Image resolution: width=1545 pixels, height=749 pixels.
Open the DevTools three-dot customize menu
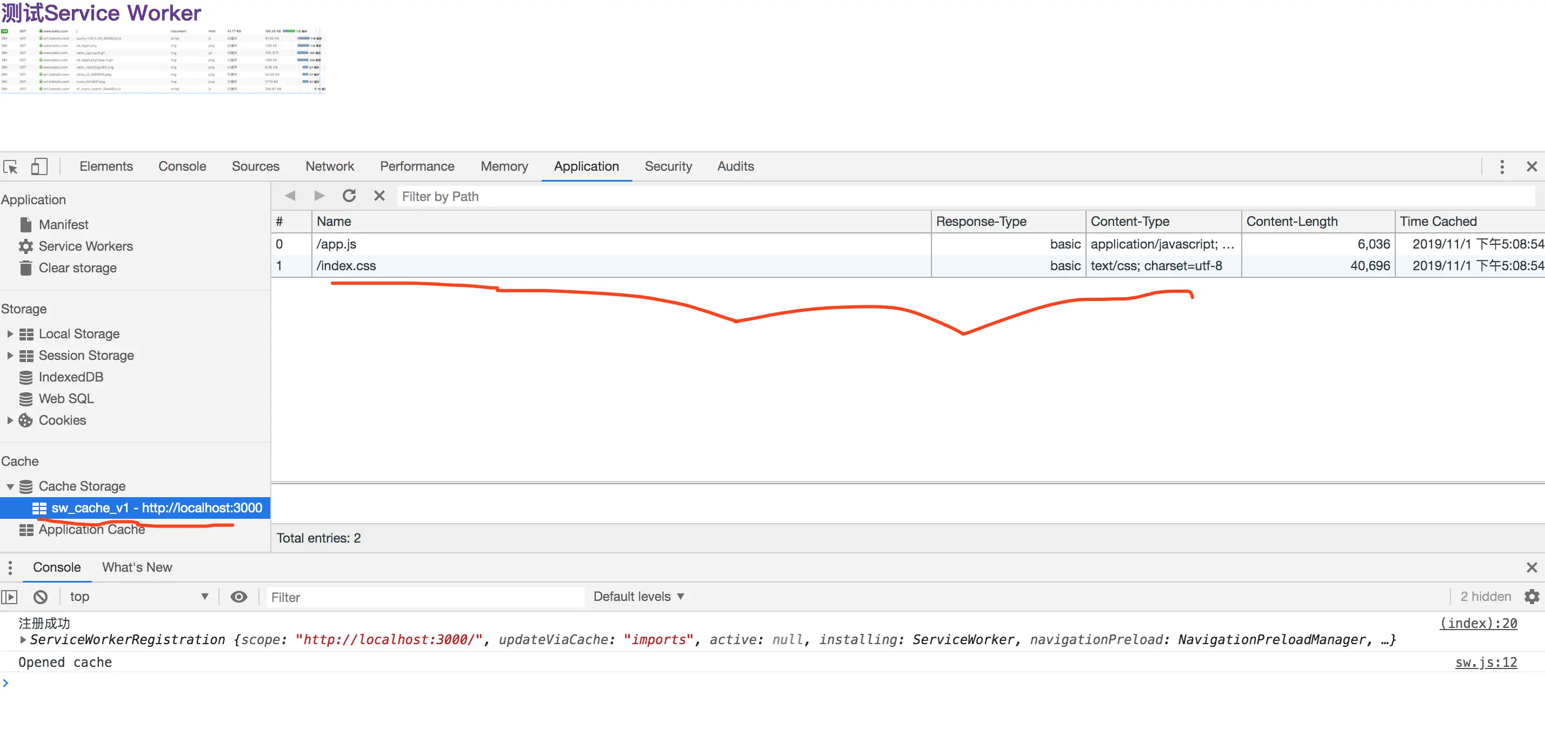point(1502,166)
